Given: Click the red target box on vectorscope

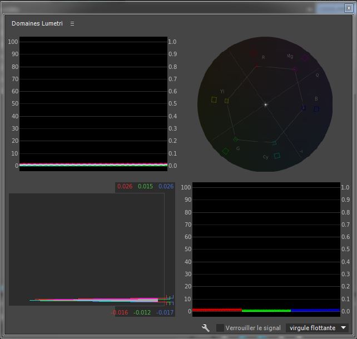Looking at the screenshot, I should [x=254, y=54].
